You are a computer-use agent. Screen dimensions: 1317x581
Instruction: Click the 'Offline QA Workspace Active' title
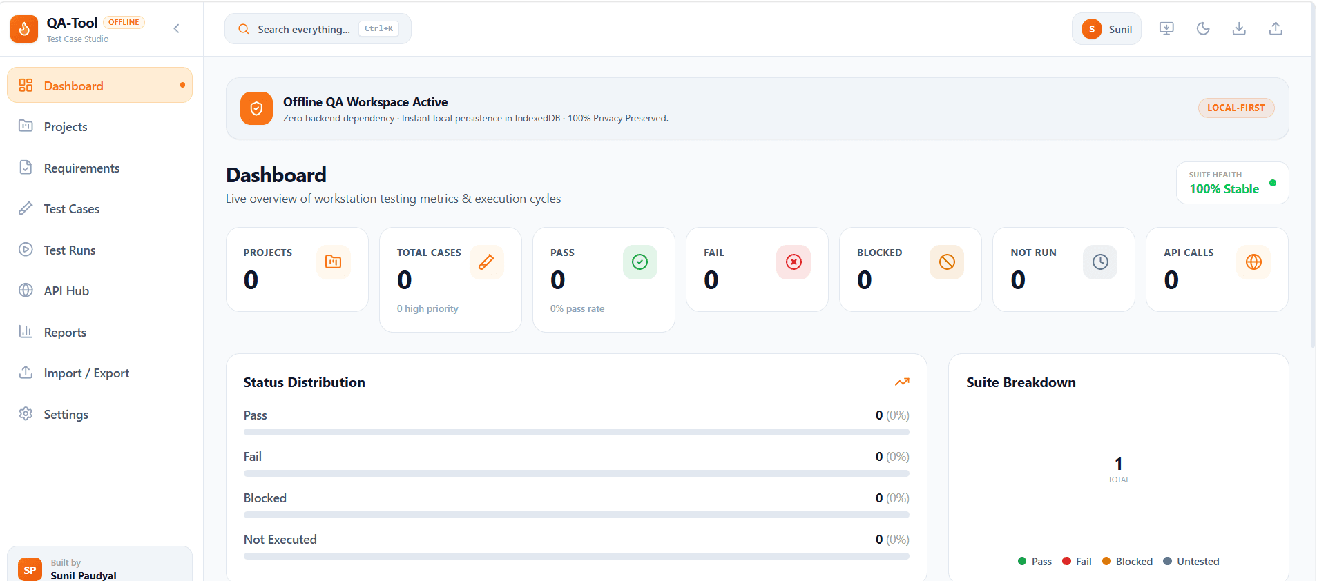pos(365,101)
